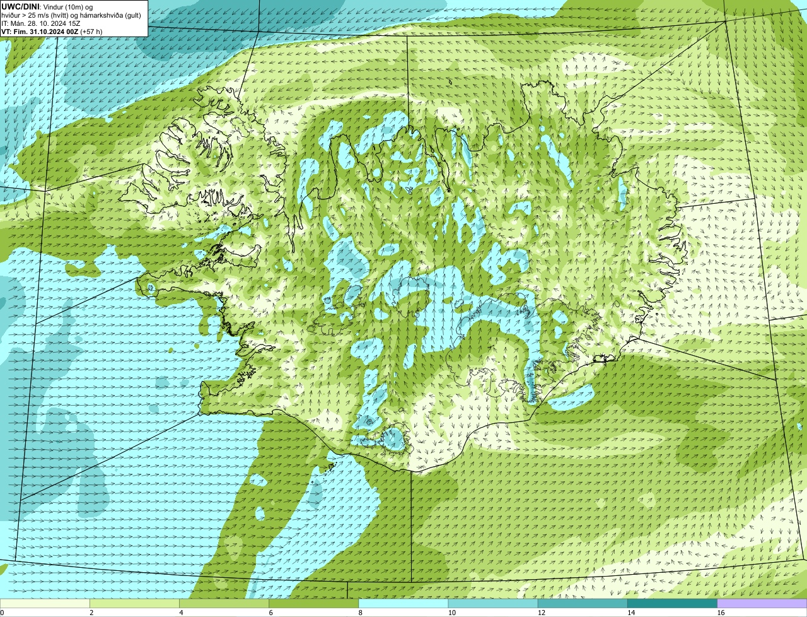Click the "8" scale label
The width and height of the screenshot is (807, 617).
pyautogui.click(x=360, y=613)
